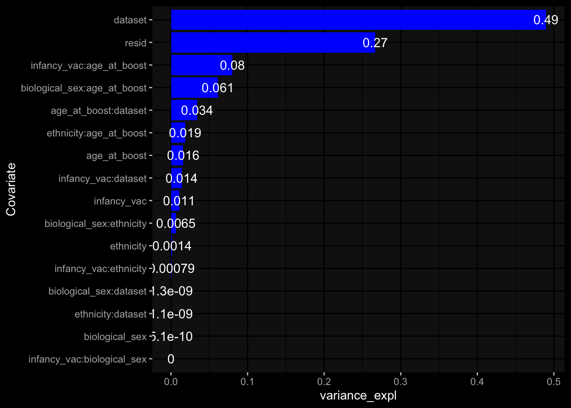The width and height of the screenshot is (571, 408).
Task: Click the value label 0.014
Action: [x=181, y=178]
